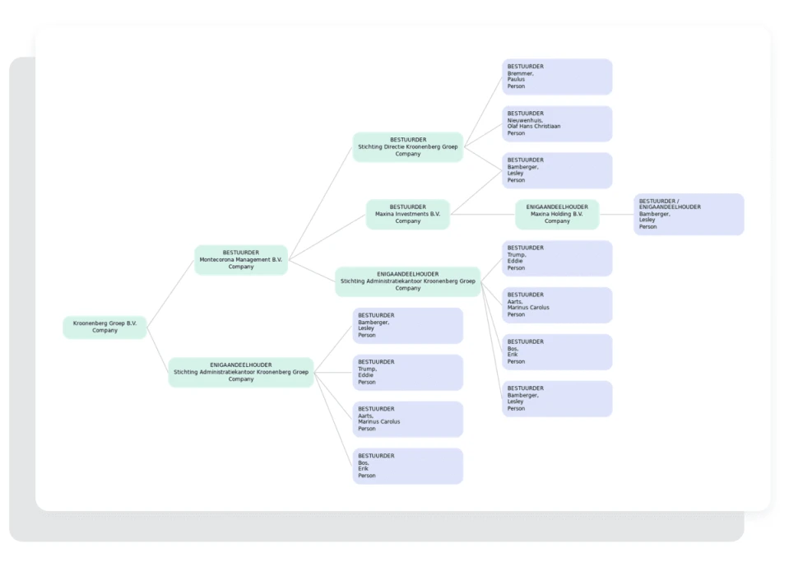Screen dimensions: 789x576
Task: Select the root Kroonenberg Groep B.V. company node
Action: (104, 327)
